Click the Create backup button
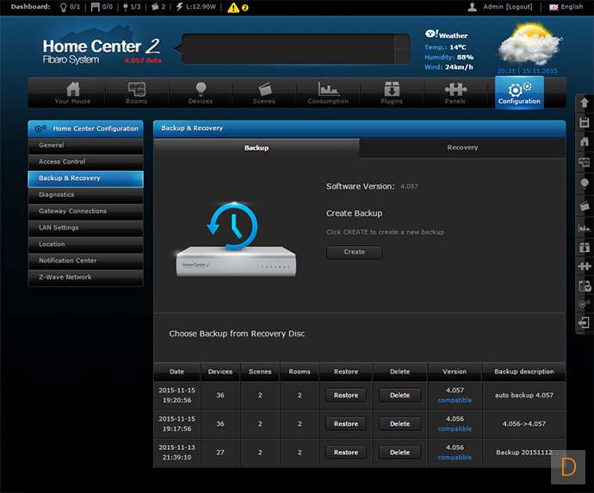 pos(354,252)
